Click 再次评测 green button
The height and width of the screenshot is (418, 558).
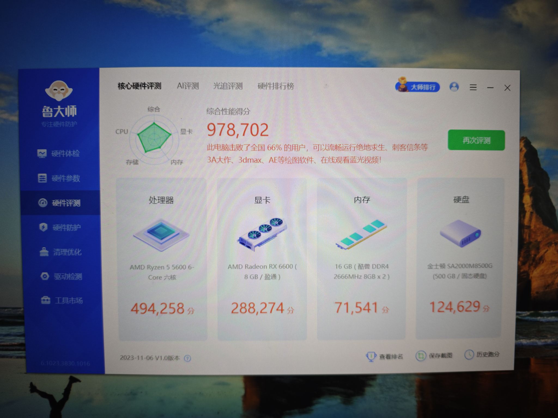tap(476, 140)
